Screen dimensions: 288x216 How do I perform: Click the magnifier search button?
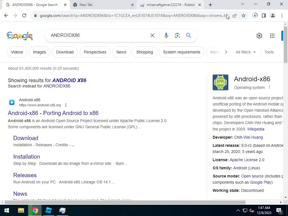coord(189,35)
